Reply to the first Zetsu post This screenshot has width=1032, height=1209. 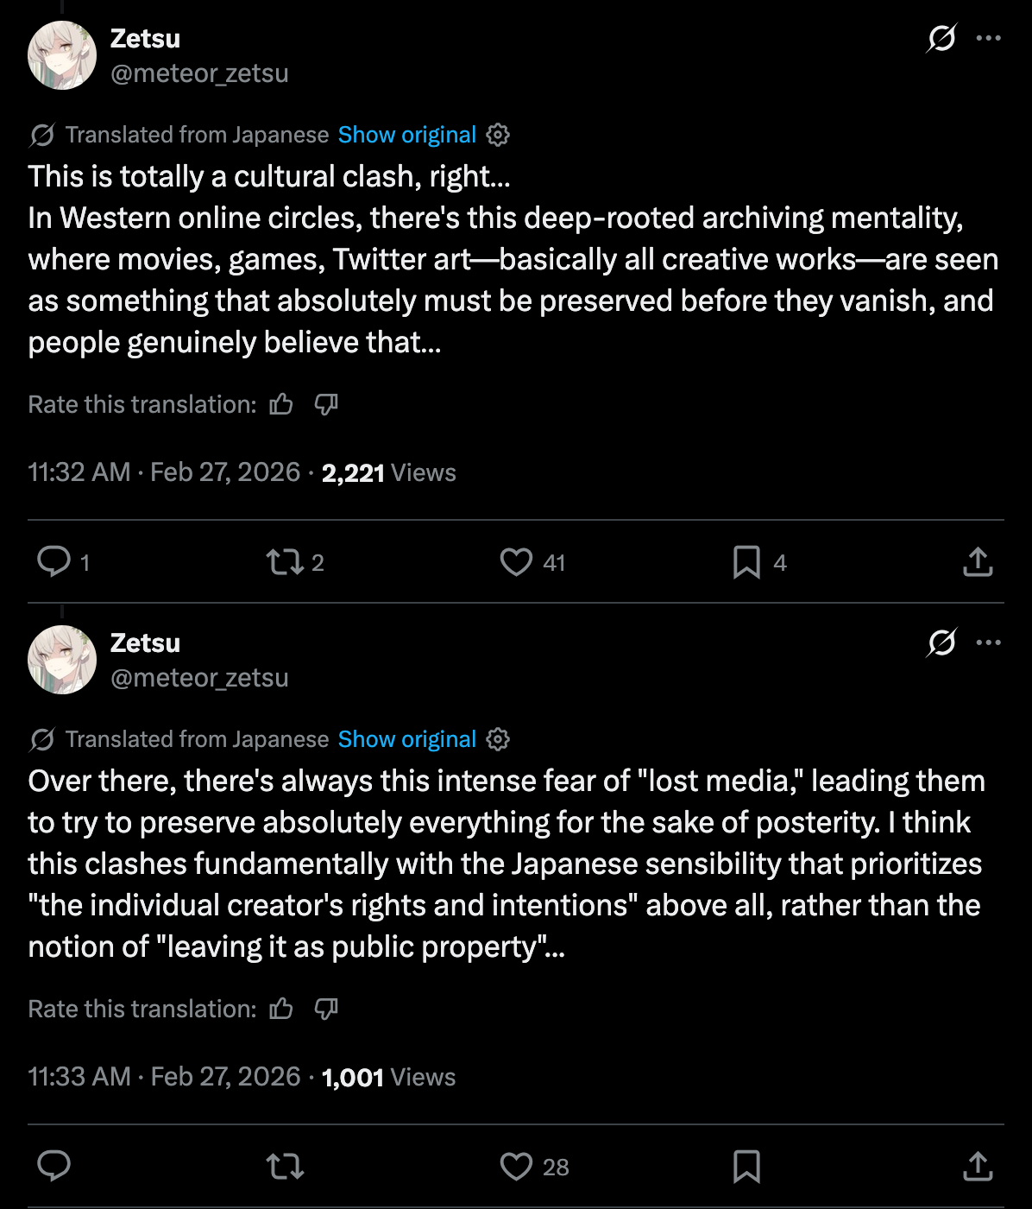click(x=54, y=562)
